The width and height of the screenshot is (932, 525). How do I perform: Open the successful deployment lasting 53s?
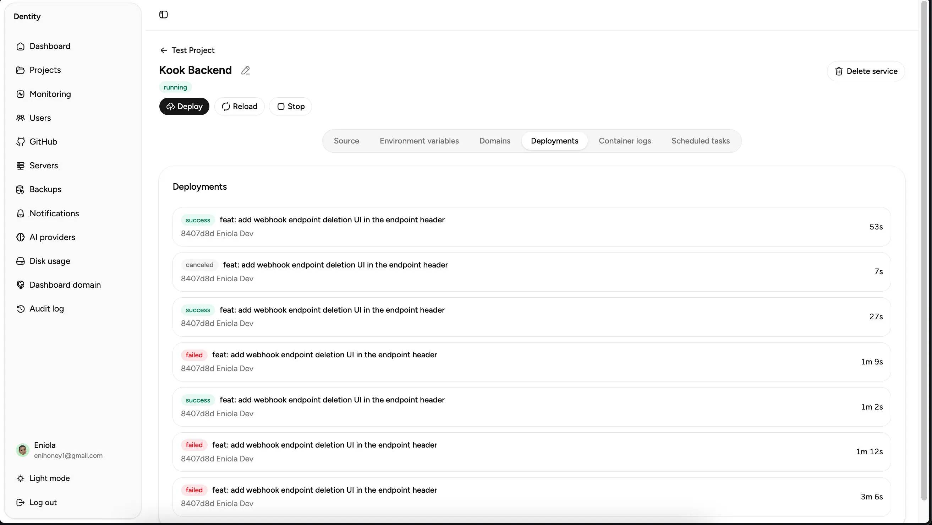pos(532,227)
